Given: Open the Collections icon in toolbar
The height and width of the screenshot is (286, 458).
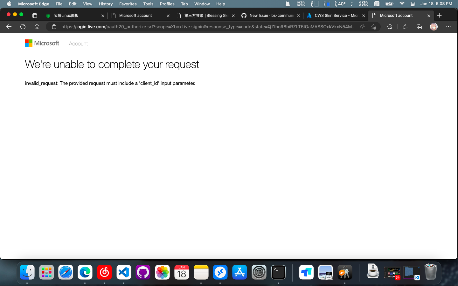Looking at the screenshot, I should pos(419,27).
